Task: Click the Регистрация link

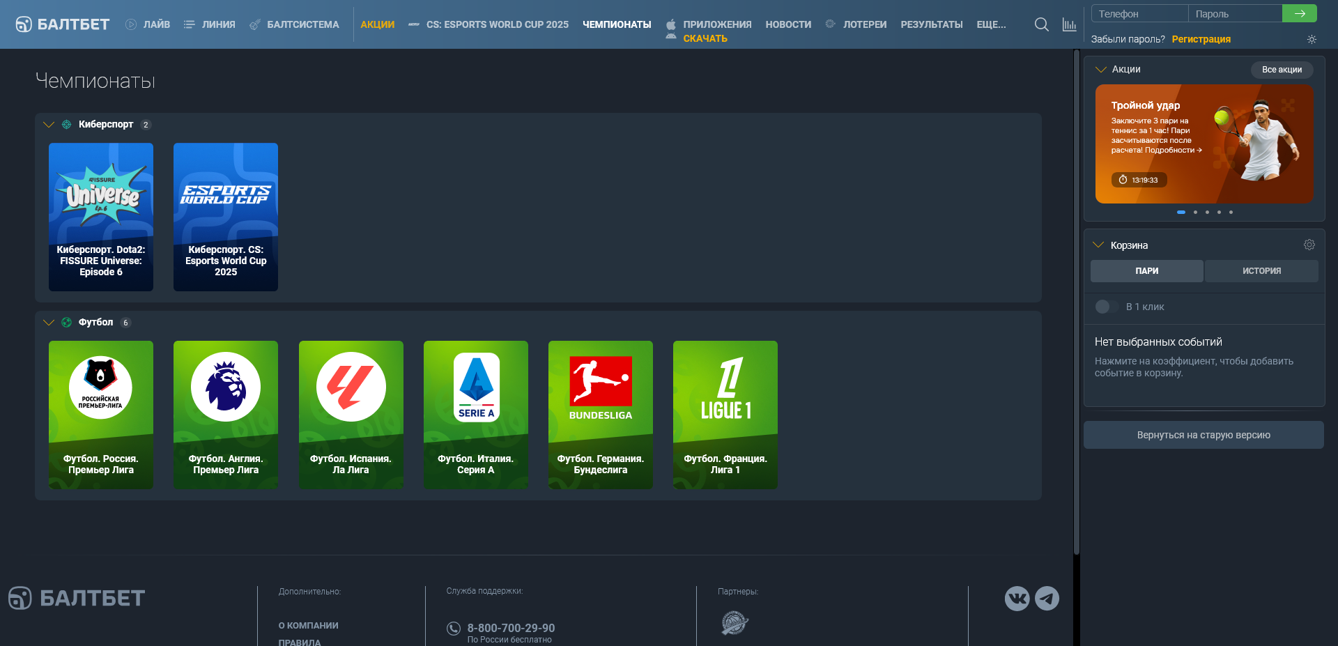Action: pos(1201,39)
